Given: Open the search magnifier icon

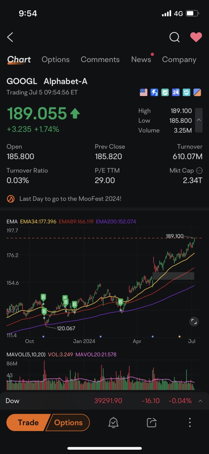Looking at the screenshot, I should pyautogui.click(x=174, y=37).
